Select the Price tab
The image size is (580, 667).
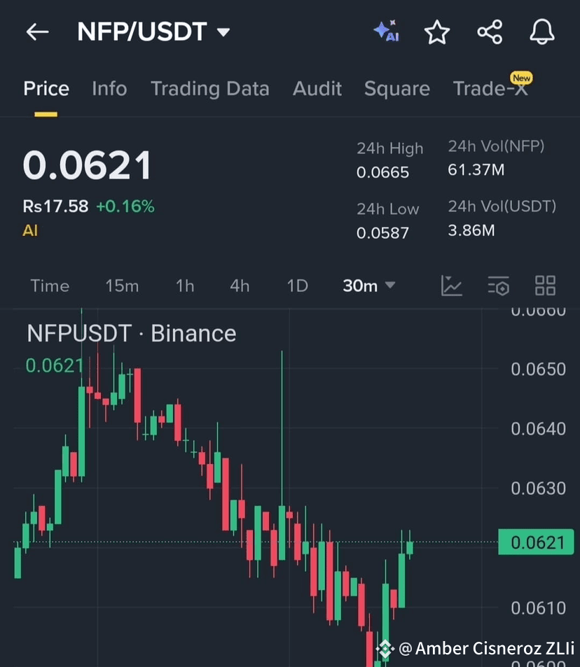(46, 89)
